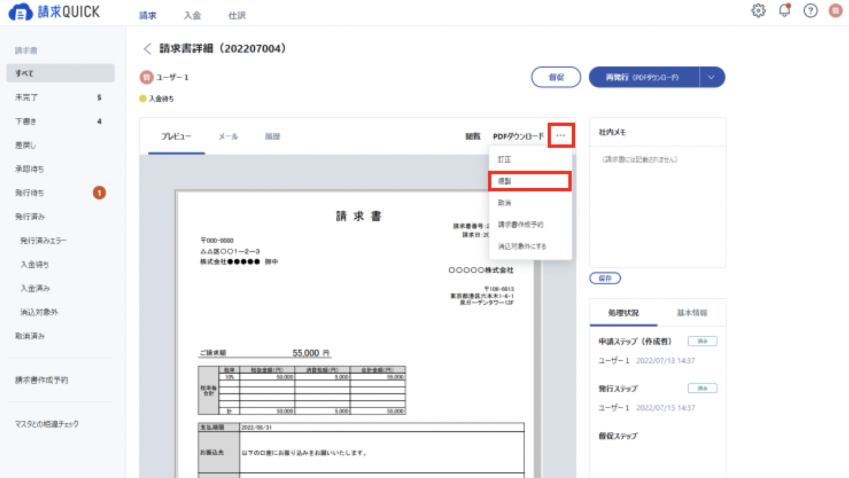Select 下書き in the sidebar
849x478 pixels.
point(61,121)
